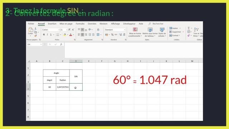229x129 pixels.
Task: Select cell B4 containing 60
Action: pyautogui.click(x=49, y=87)
